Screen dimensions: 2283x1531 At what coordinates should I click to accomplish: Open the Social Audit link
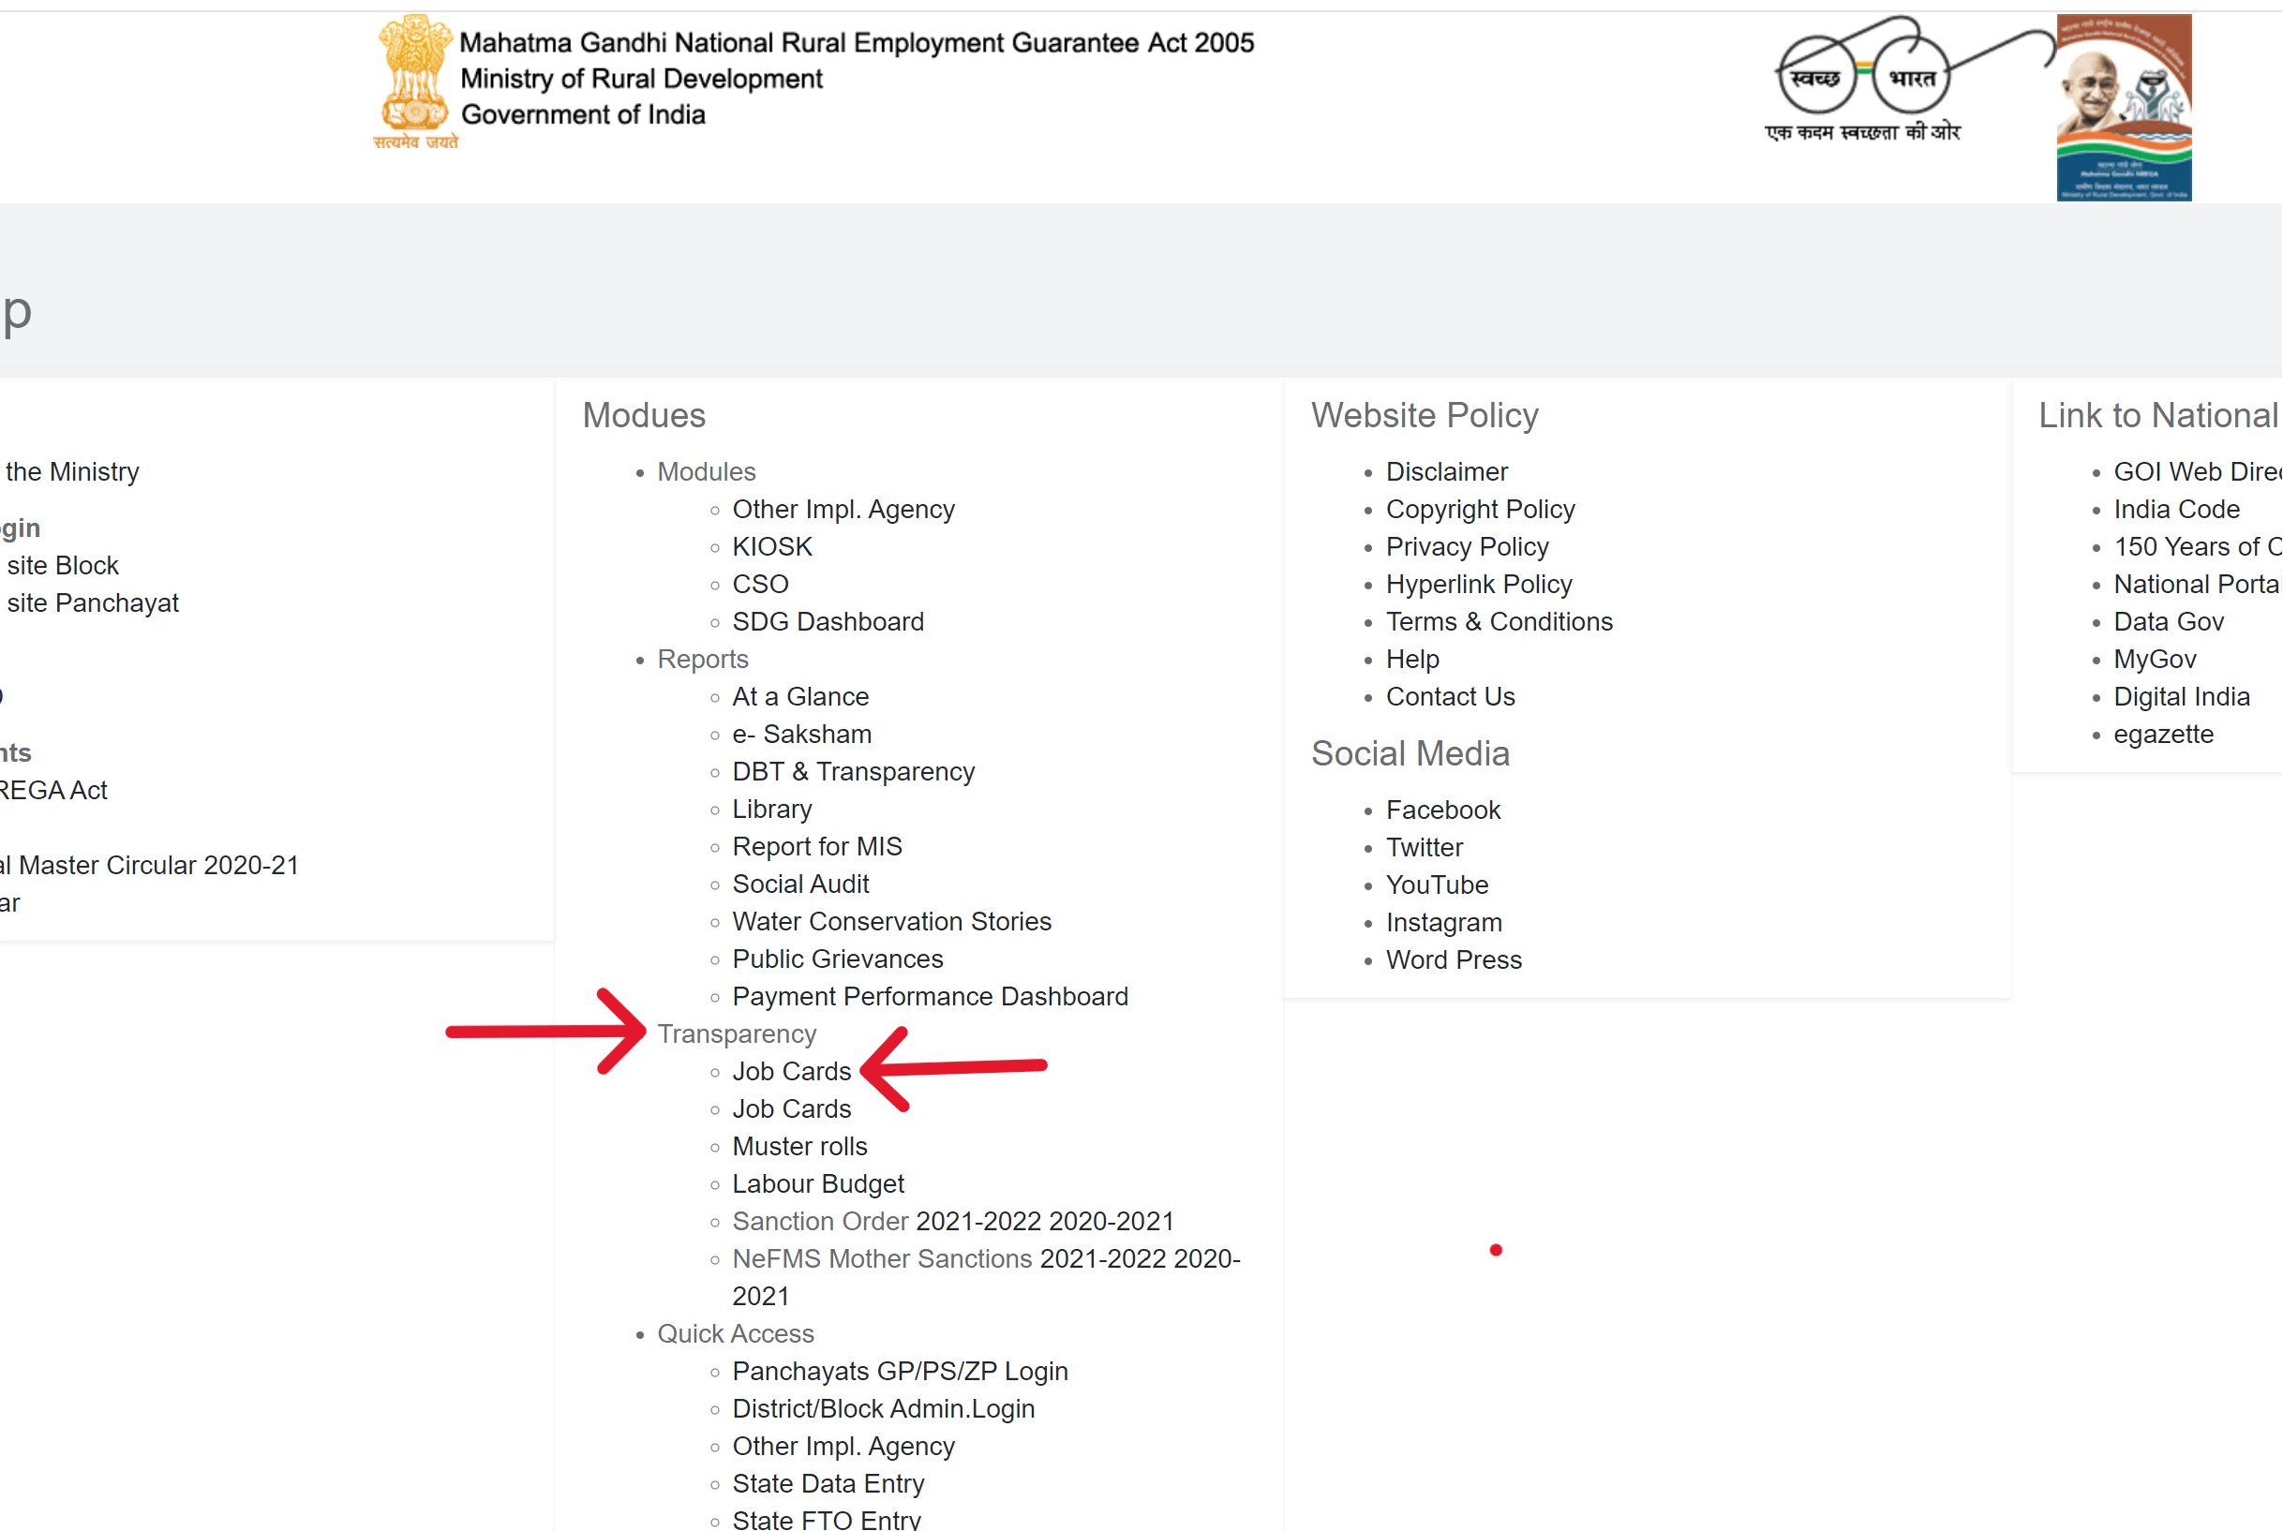tap(799, 884)
